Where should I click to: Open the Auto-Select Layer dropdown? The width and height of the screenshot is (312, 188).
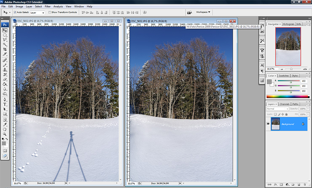coord(38,12)
